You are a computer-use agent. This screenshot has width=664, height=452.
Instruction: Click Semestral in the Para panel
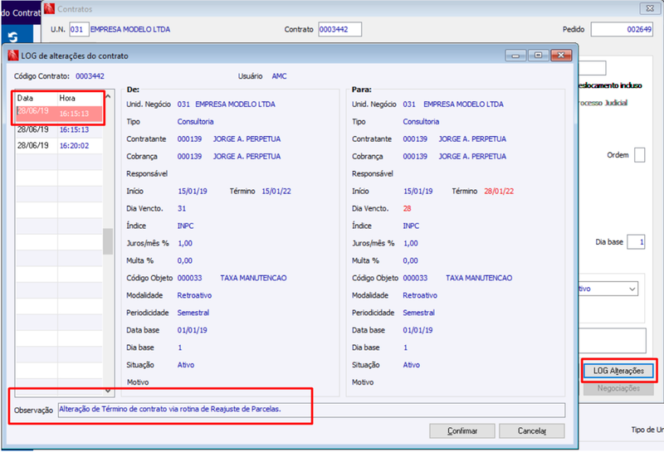(x=419, y=313)
